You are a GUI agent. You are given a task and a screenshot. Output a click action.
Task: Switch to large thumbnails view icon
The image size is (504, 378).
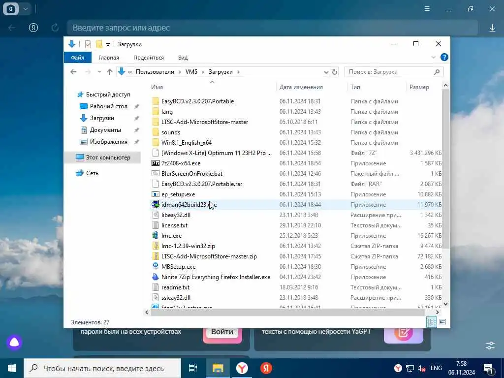tap(442, 322)
